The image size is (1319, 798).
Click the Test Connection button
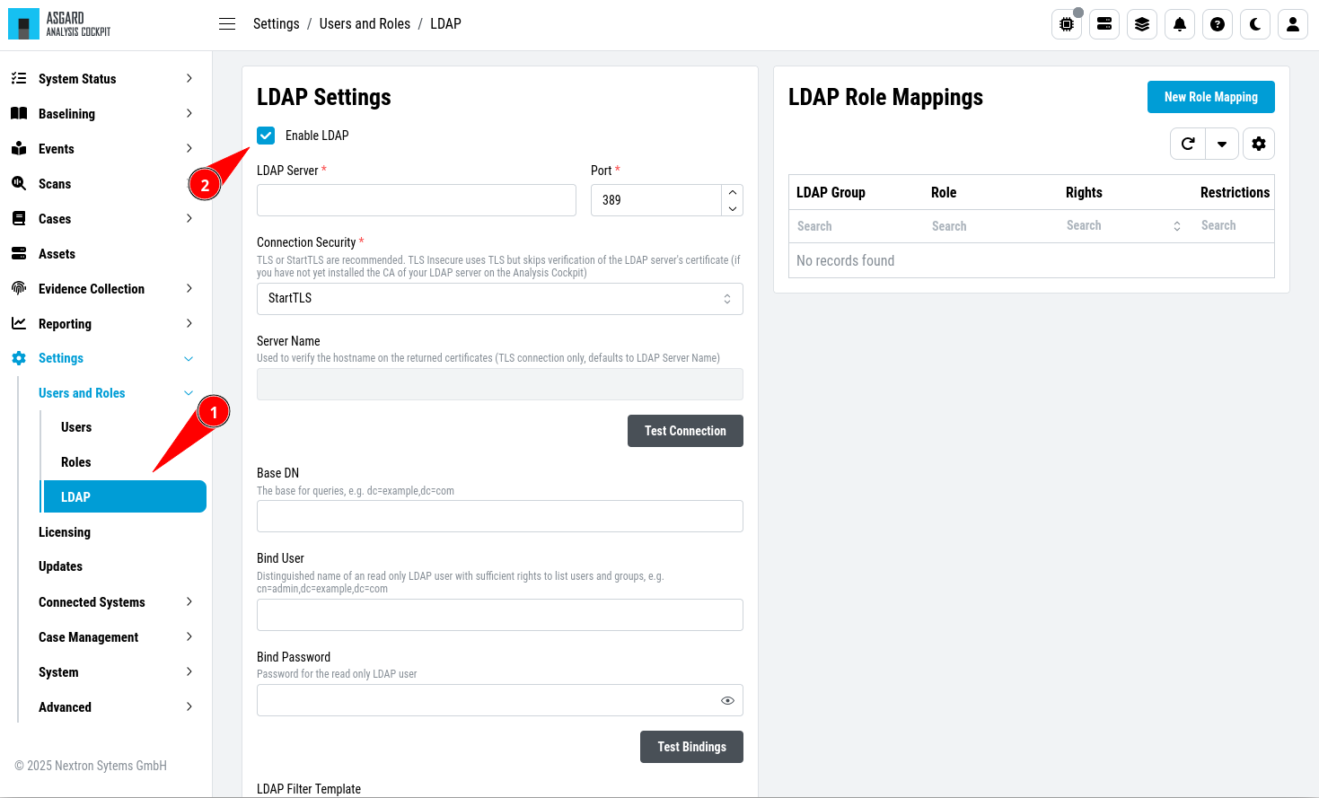[x=685, y=431]
